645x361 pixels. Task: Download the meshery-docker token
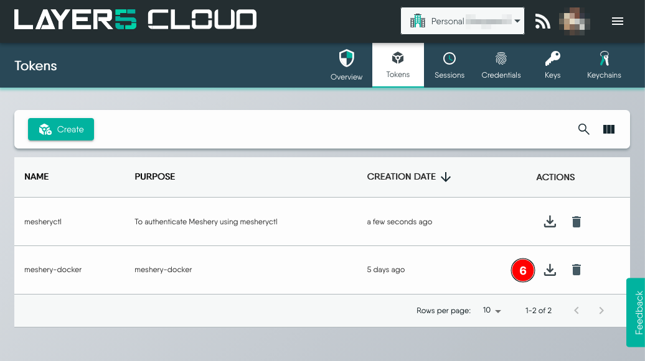550,270
